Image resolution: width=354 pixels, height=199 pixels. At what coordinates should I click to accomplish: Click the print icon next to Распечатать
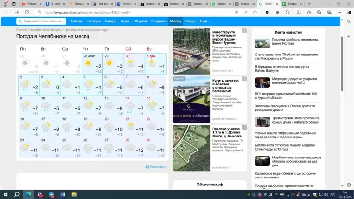point(147,166)
